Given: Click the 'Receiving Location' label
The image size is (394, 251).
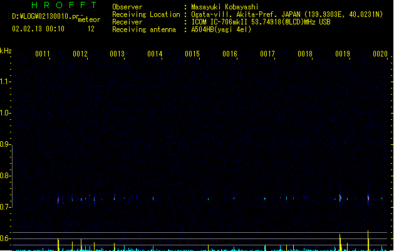Looking at the screenshot, I should (146, 14).
